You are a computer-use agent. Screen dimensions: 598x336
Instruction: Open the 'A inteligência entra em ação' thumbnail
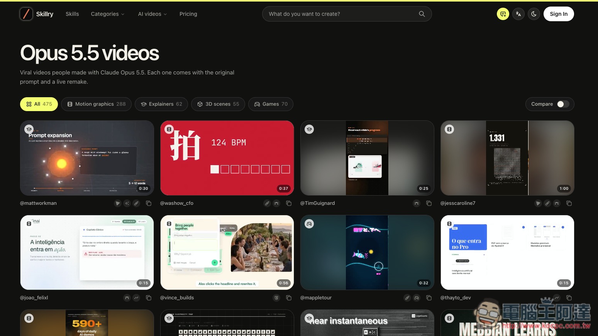(87, 252)
